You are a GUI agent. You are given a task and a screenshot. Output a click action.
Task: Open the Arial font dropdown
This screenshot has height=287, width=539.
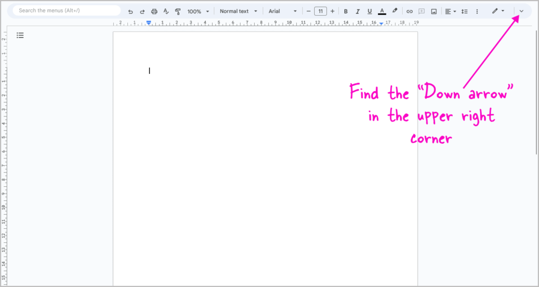click(x=283, y=12)
